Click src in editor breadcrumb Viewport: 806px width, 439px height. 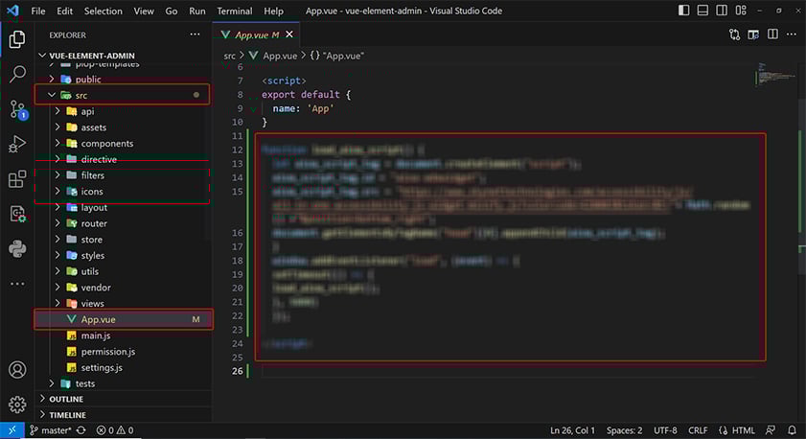click(x=229, y=56)
